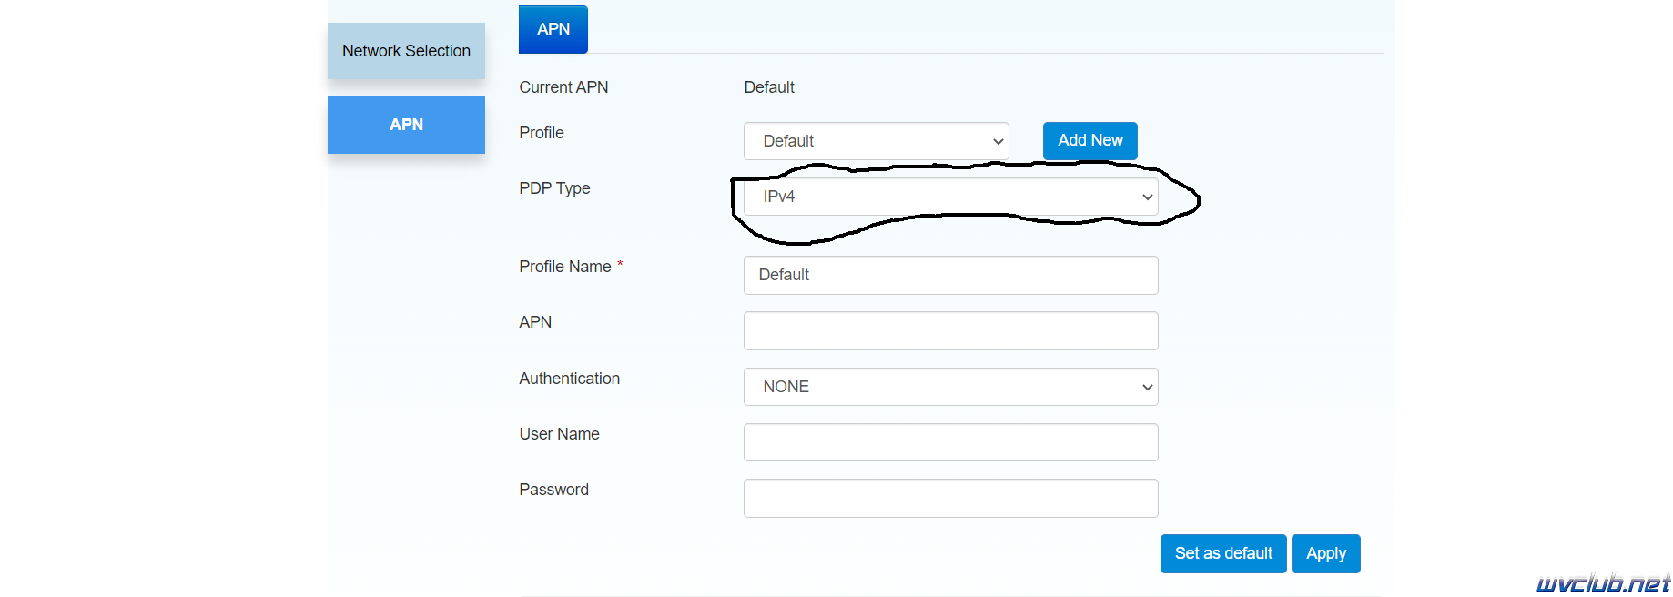The height and width of the screenshot is (597, 1673).
Task: Click the Set as default button
Action: click(x=1223, y=553)
